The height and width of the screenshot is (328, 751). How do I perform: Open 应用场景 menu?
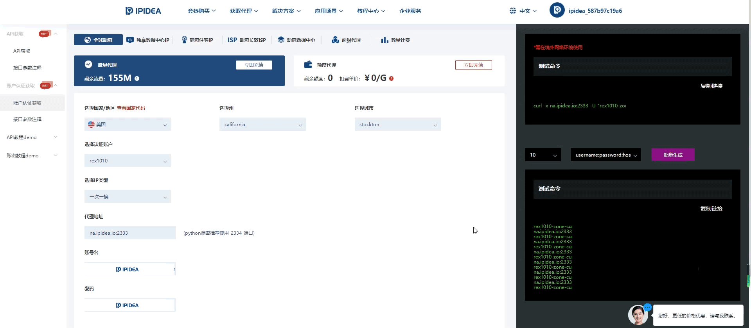pyautogui.click(x=329, y=11)
